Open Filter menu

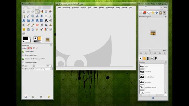118,7
